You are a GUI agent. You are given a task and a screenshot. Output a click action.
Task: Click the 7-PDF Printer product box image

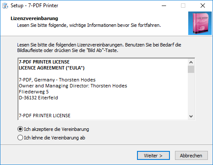point(200,23)
